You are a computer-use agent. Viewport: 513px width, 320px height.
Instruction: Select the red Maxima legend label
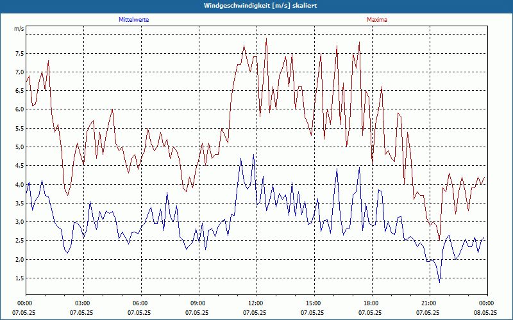pos(377,20)
